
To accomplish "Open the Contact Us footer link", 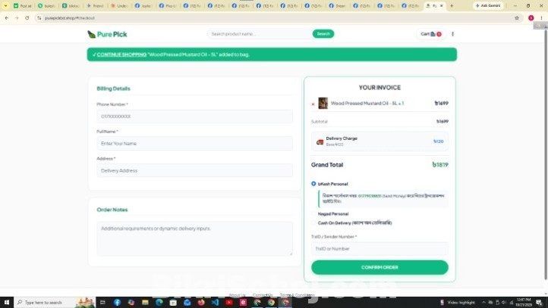I will [x=263, y=295].
